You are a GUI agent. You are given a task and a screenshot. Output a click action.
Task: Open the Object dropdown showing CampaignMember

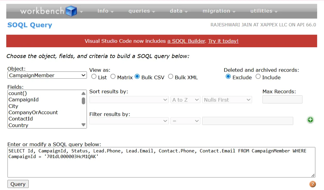[x=47, y=75]
